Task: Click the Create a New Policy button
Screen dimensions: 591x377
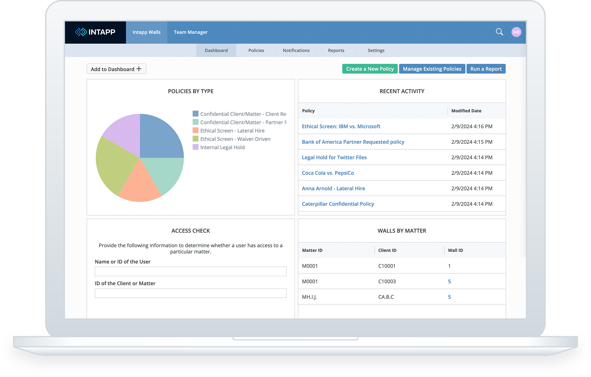Action: click(x=370, y=69)
